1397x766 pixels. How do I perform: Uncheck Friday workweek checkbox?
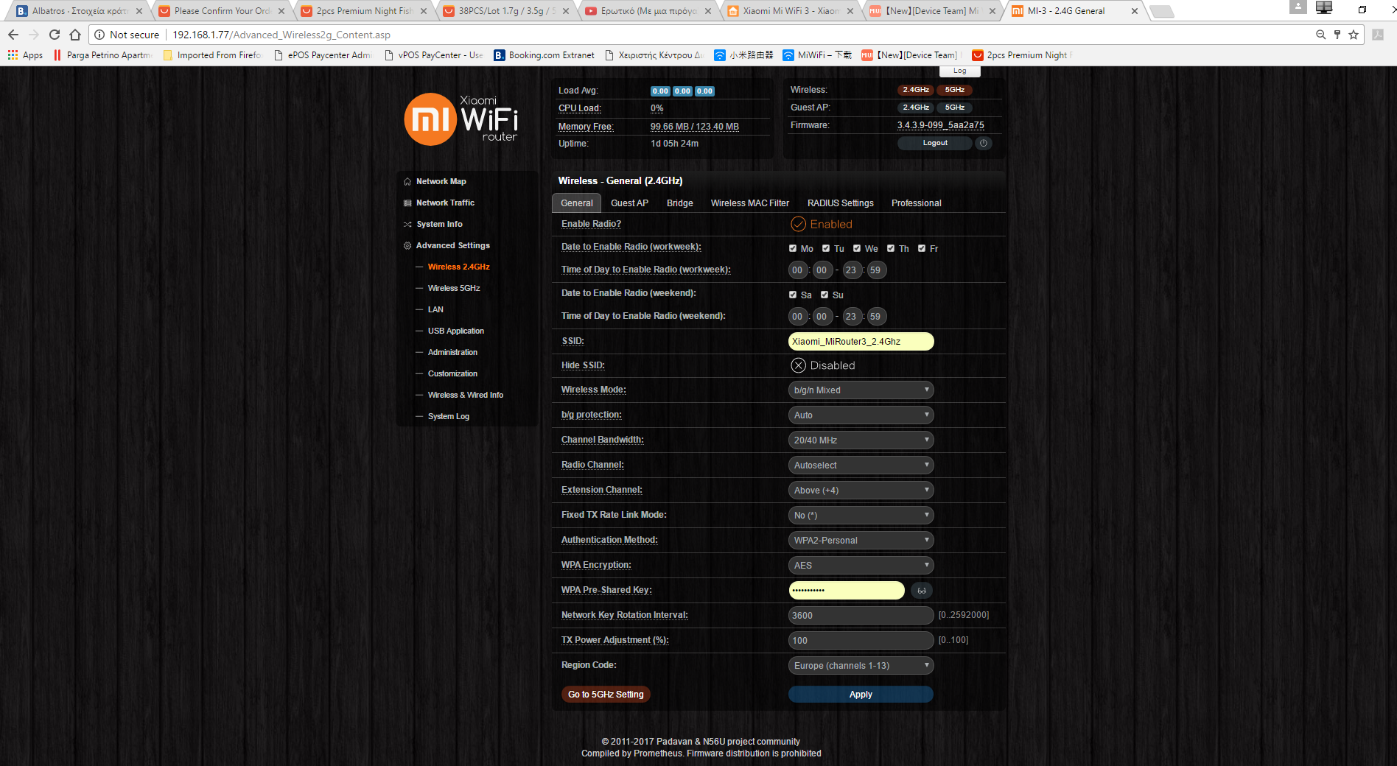point(922,248)
